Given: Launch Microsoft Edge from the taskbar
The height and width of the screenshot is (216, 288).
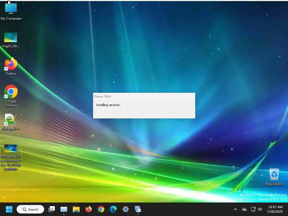Looking at the screenshot, I should (113, 209).
